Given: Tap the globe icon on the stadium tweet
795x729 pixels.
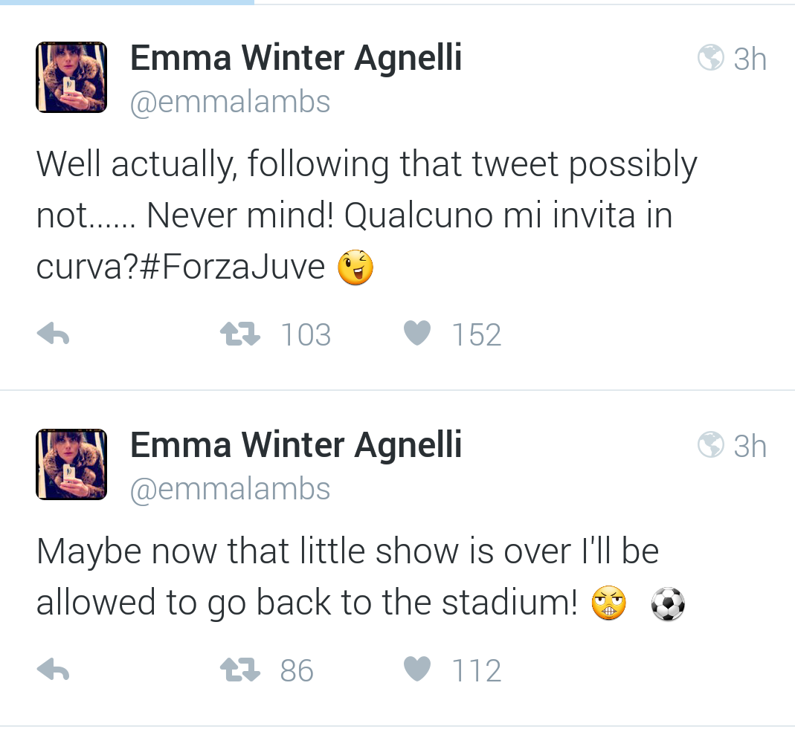Looking at the screenshot, I should click(x=711, y=445).
